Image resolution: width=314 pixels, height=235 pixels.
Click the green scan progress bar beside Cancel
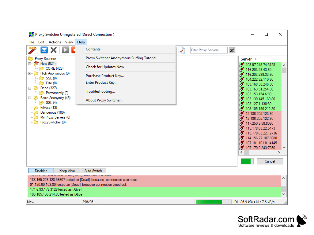[247, 161]
